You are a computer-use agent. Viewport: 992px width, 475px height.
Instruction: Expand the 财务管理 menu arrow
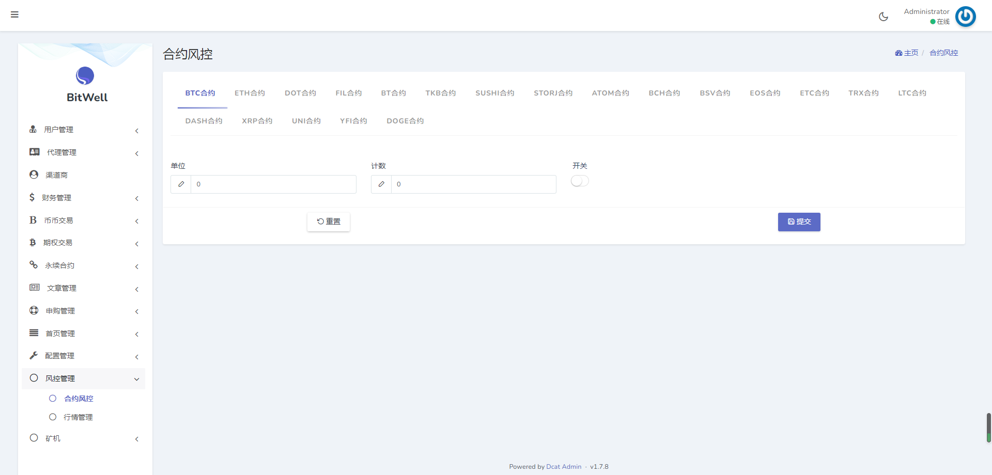(137, 198)
